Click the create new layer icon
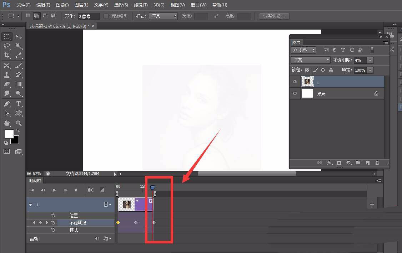 point(368,163)
